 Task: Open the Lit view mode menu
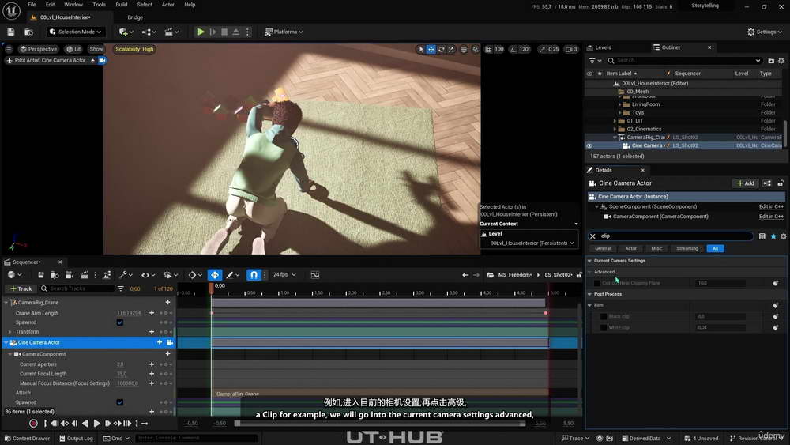73,49
